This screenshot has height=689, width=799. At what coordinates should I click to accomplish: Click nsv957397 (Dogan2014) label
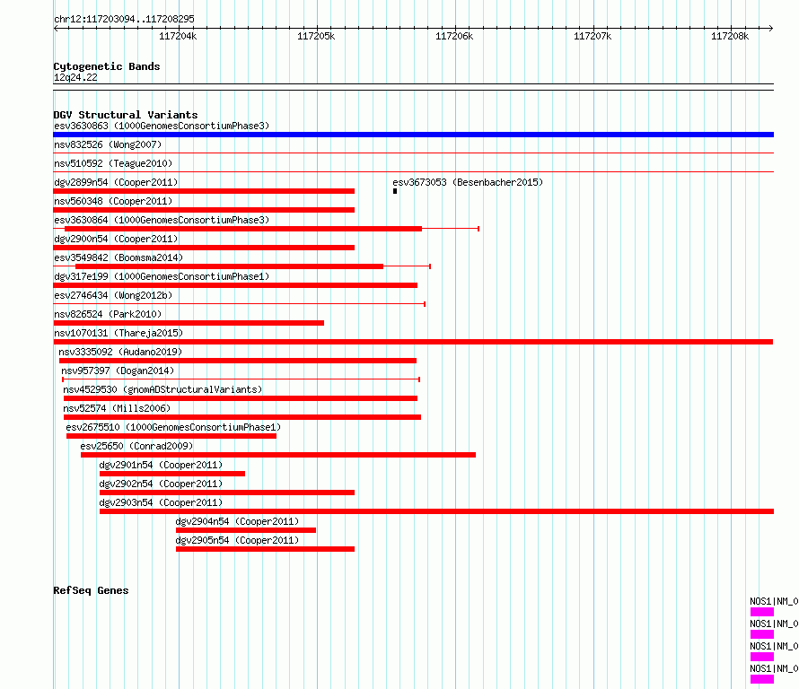pos(118,371)
